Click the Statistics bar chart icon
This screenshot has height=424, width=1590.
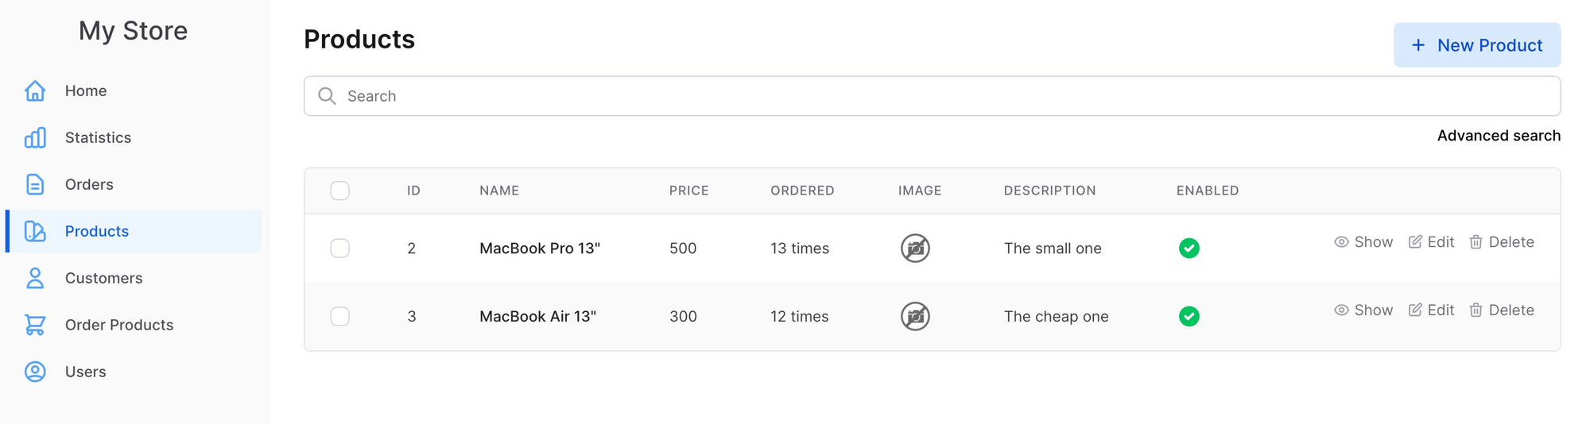pos(35,137)
